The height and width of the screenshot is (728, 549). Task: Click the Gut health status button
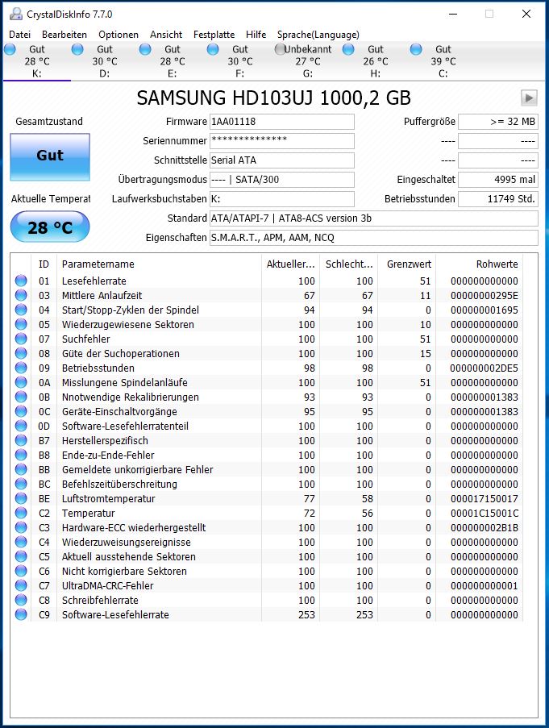pyautogui.click(x=50, y=157)
